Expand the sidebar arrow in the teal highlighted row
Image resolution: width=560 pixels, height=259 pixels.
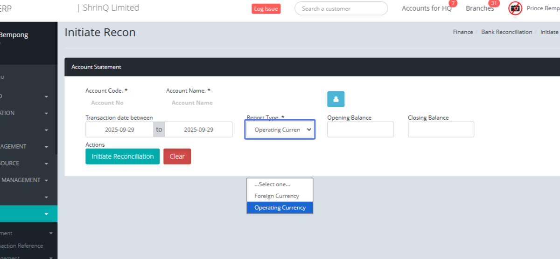[x=46, y=214]
